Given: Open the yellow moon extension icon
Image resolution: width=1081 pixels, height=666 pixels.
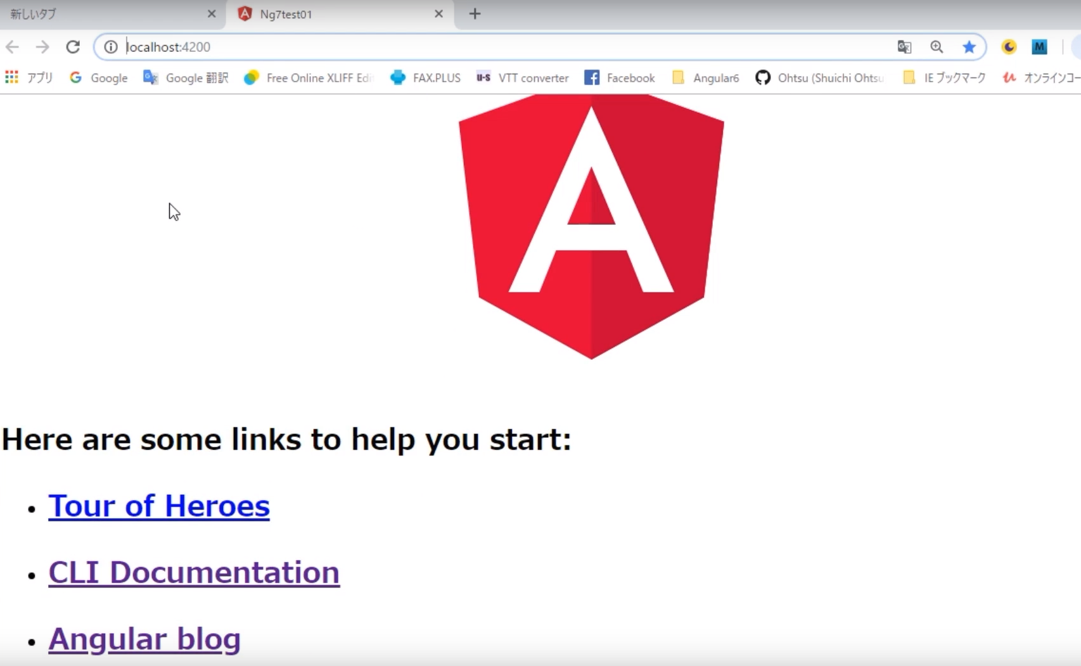Looking at the screenshot, I should (1009, 47).
